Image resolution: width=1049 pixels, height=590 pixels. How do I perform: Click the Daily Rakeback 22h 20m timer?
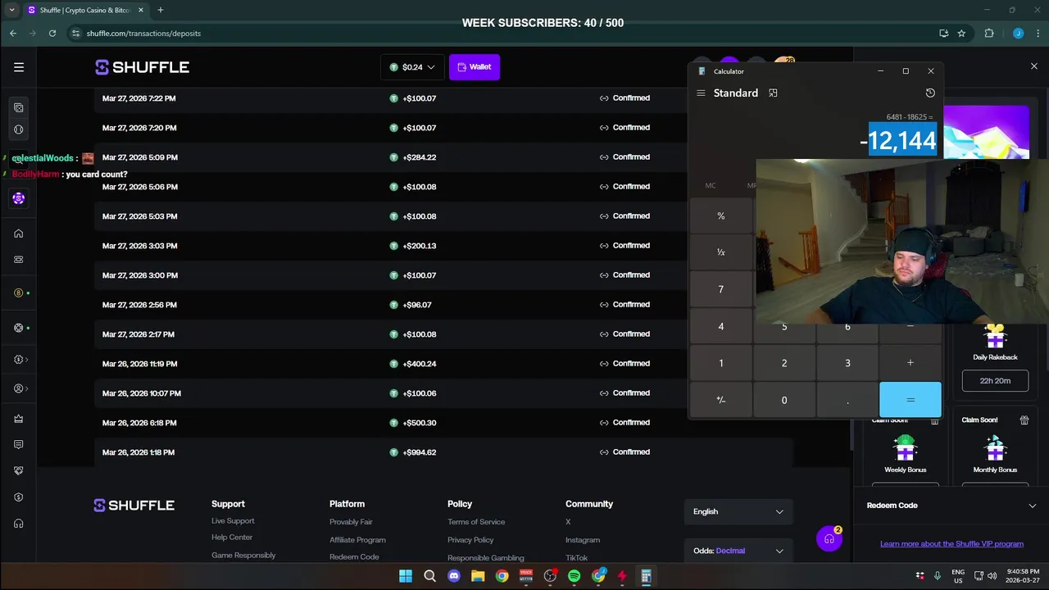pyautogui.click(x=995, y=381)
